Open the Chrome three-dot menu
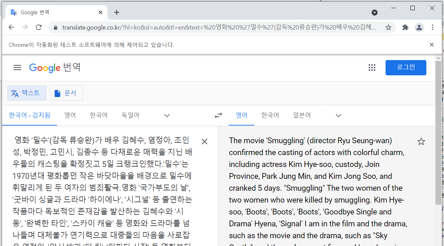 coord(432,27)
